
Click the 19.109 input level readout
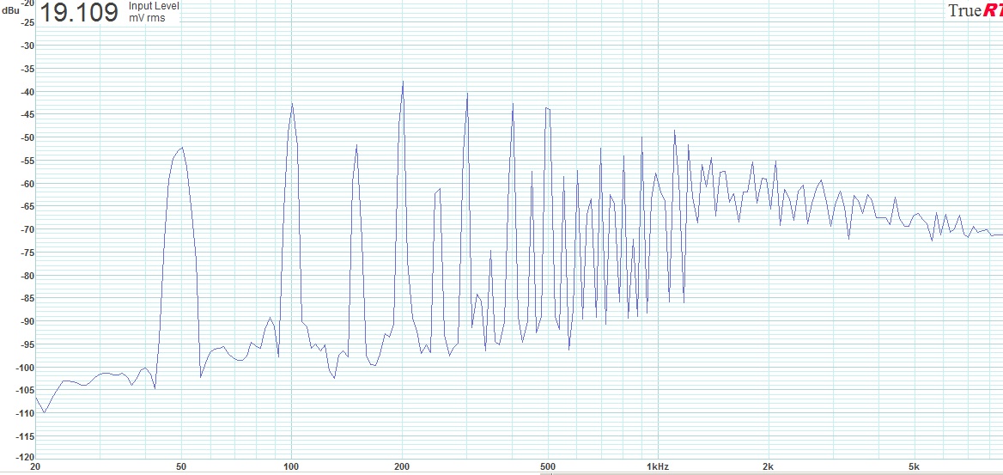(x=79, y=12)
